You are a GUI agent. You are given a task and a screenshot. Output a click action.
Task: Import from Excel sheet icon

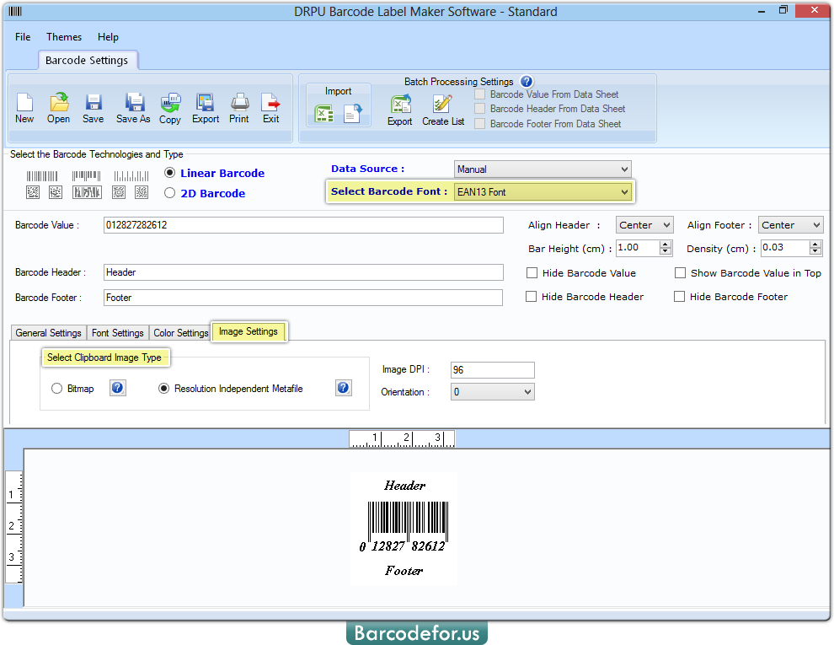(324, 113)
